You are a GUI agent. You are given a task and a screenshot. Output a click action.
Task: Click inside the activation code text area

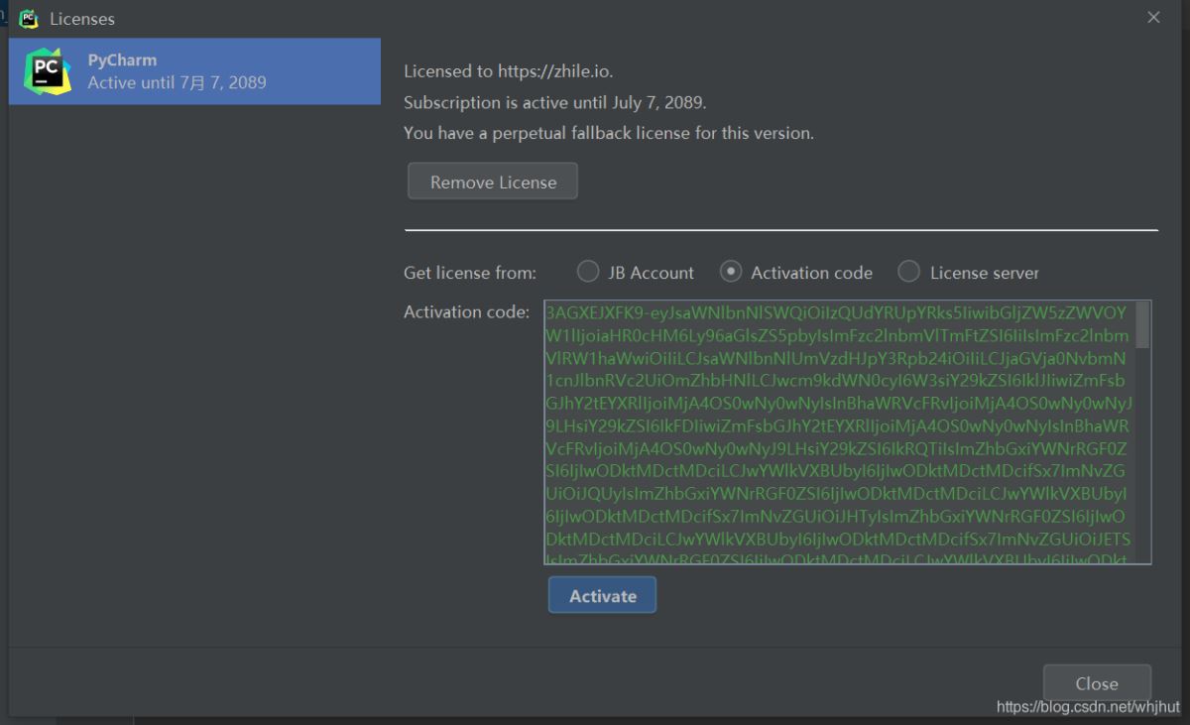click(x=838, y=432)
